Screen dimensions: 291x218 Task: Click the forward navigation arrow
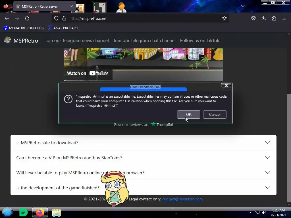click(17, 18)
